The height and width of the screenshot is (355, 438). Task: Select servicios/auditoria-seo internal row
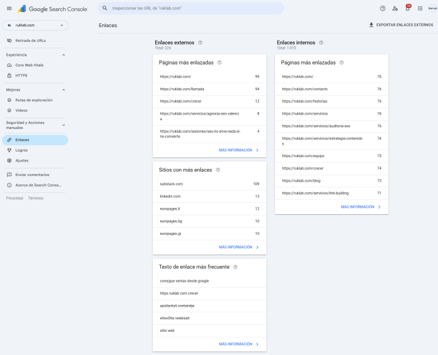332,126
